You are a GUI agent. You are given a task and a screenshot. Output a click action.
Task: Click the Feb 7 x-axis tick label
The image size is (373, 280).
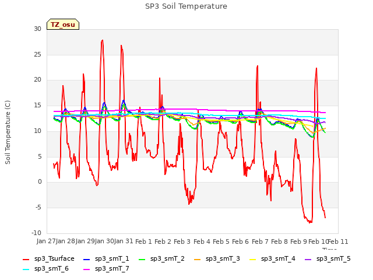pos(260,242)
